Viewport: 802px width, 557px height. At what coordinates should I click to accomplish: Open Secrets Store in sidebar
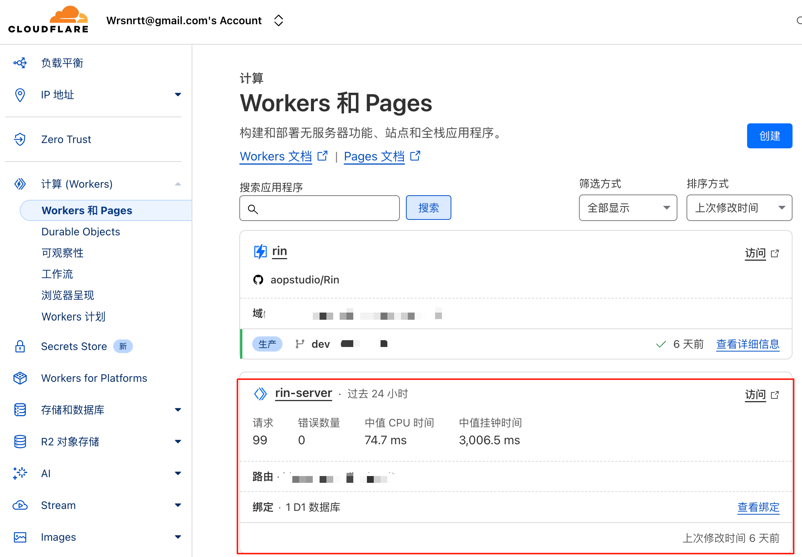(74, 346)
